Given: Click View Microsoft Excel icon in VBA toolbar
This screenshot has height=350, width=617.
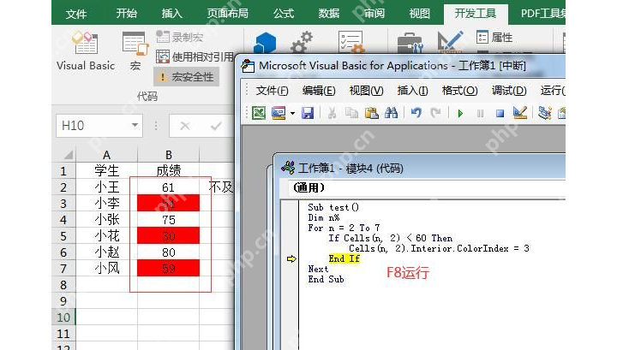Looking at the screenshot, I should (259, 113).
